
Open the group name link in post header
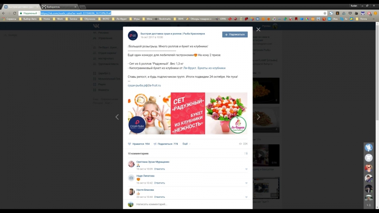point(172,34)
